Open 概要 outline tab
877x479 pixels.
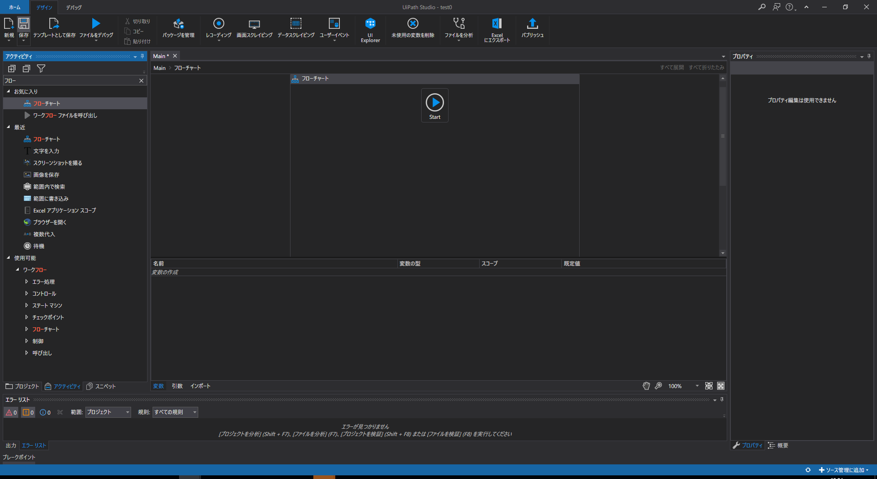778,446
